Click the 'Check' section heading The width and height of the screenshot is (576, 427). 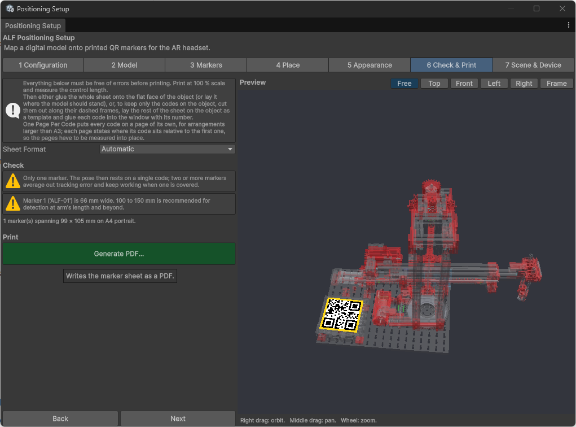[13, 165]
